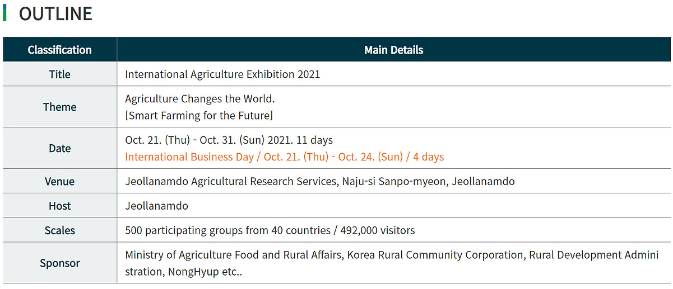Click the Title row label
The width and height of the screenshot is (673, 289).
tap(60, 74)
